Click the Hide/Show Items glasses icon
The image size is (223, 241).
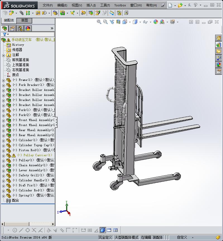145,22
